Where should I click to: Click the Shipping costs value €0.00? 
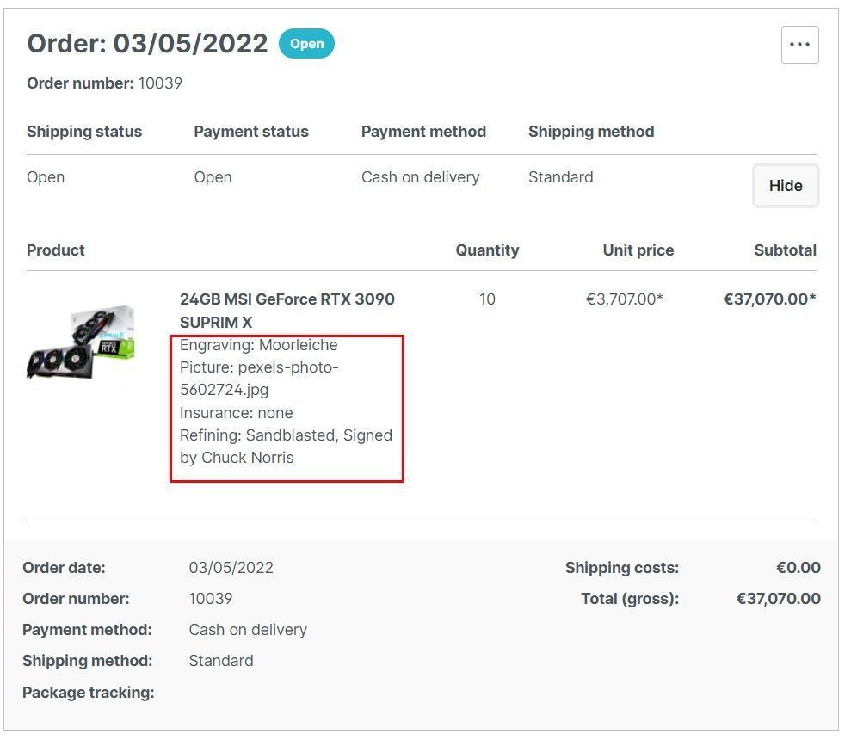[x=798, y=568]
